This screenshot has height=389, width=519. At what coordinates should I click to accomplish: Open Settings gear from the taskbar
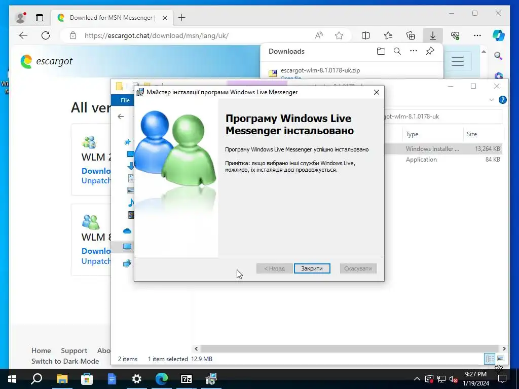pyautogui.click(x=136, y=379)
